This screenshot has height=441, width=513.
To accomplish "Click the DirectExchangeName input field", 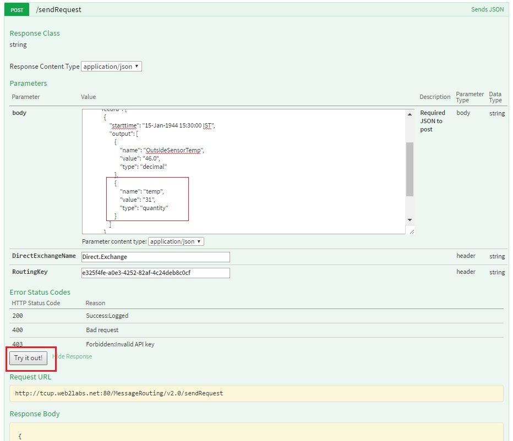I will (155, 257).
